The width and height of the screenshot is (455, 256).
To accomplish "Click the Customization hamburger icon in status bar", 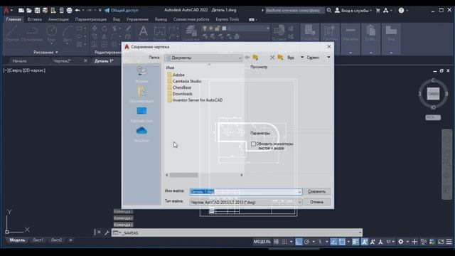I will click(449, 242).
